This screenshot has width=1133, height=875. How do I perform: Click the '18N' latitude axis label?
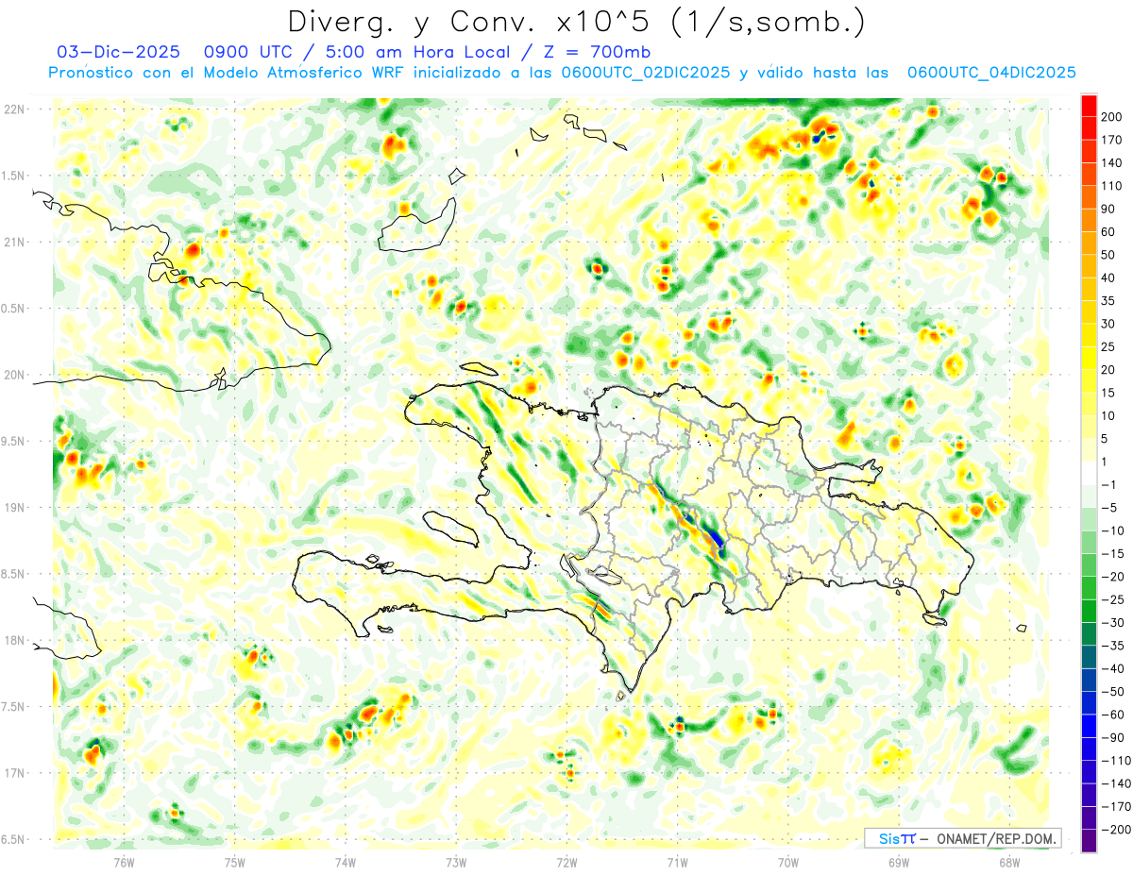tap(13, 640)
